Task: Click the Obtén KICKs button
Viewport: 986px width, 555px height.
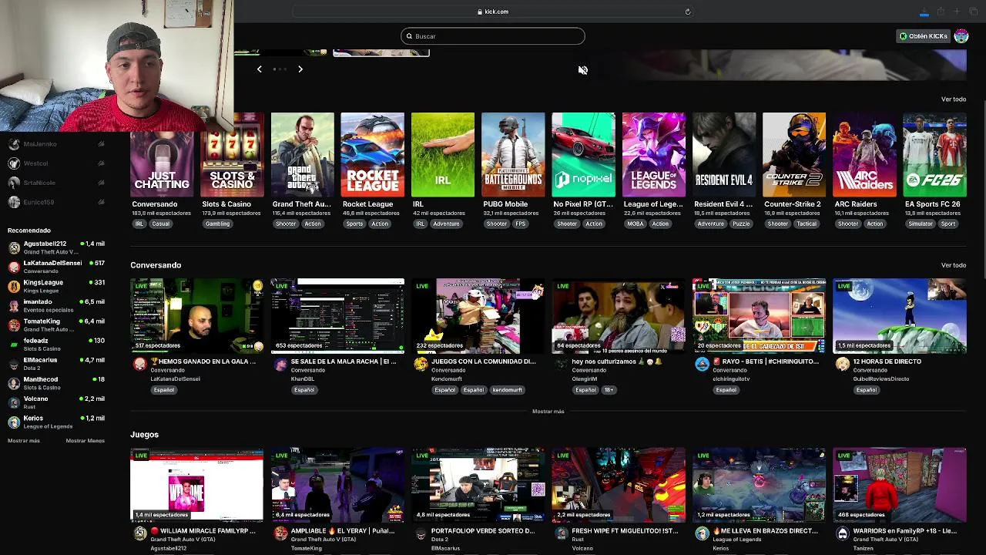Action: click(x=924, y=36)
